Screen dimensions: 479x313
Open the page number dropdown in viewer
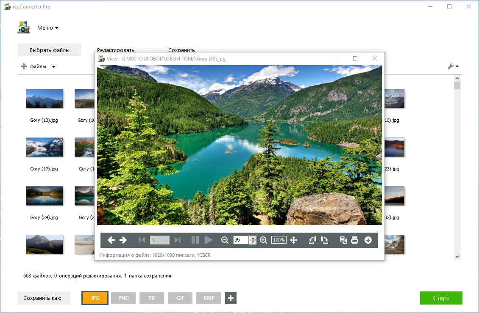160,240
